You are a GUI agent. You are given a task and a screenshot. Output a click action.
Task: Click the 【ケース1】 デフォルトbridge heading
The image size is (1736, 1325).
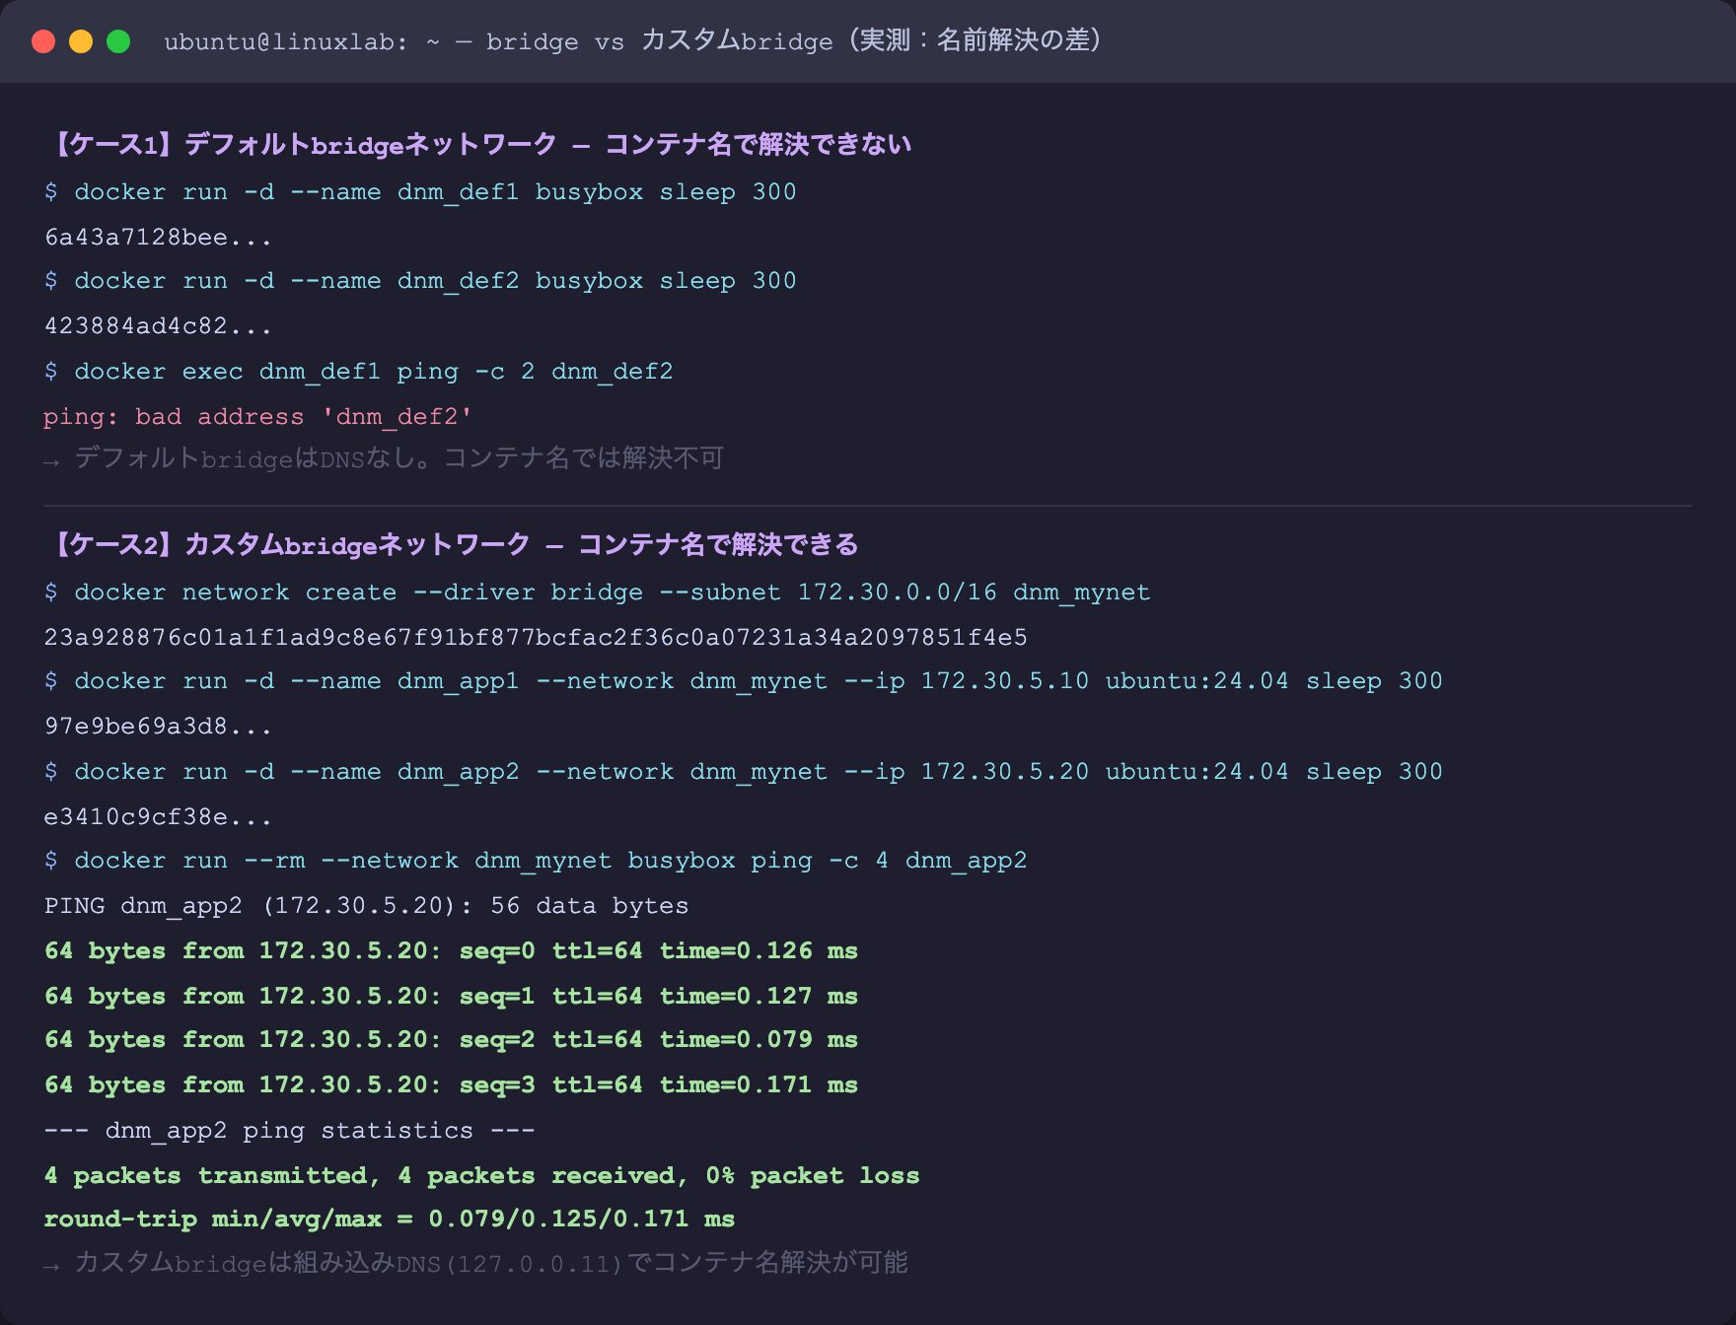(478, 145)
